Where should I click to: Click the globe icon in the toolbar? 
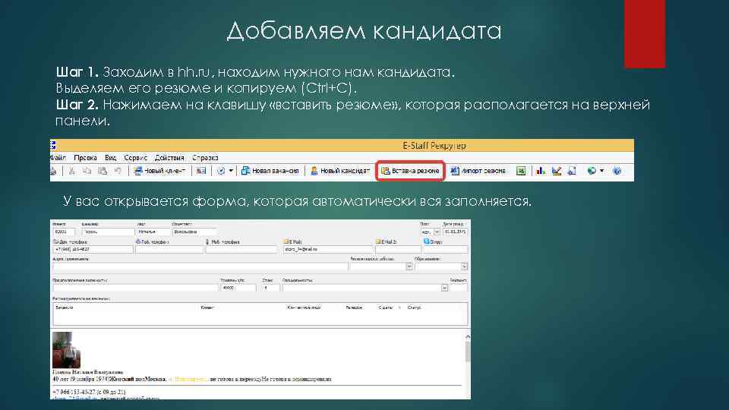pos(592,171)
